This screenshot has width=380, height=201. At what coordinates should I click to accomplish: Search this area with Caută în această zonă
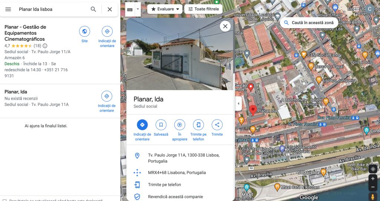pos(309,23)
